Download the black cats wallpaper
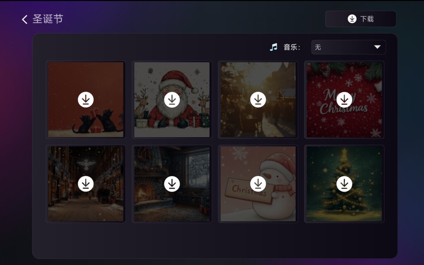Viewport: 424px width, 265px height. [x=86, y=100]
